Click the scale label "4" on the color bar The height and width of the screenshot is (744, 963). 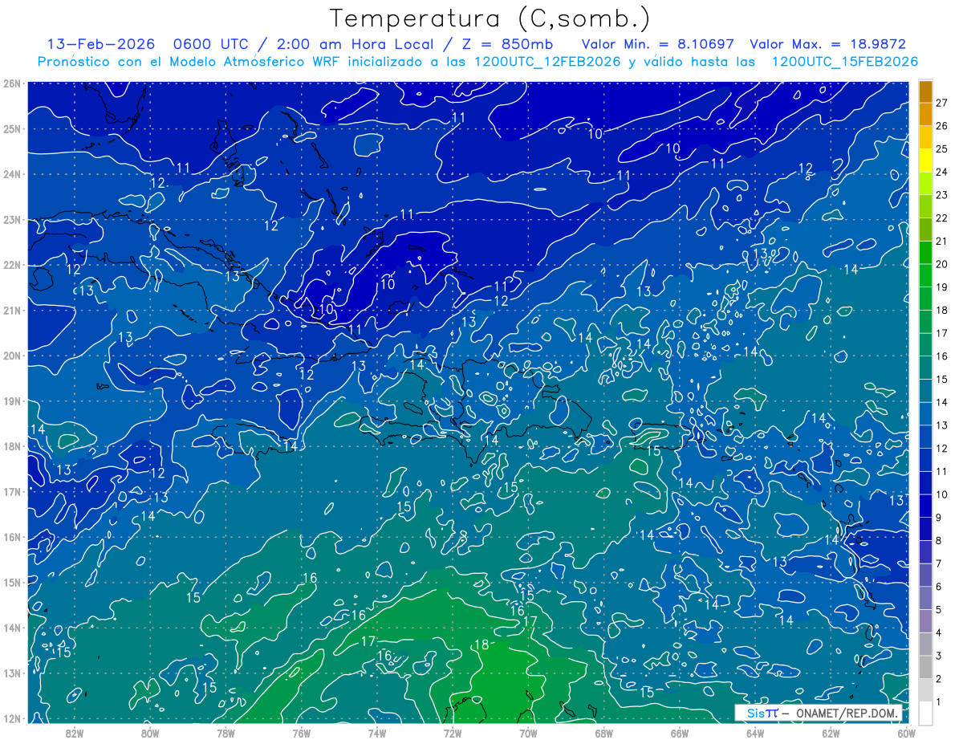pos(938,633)
